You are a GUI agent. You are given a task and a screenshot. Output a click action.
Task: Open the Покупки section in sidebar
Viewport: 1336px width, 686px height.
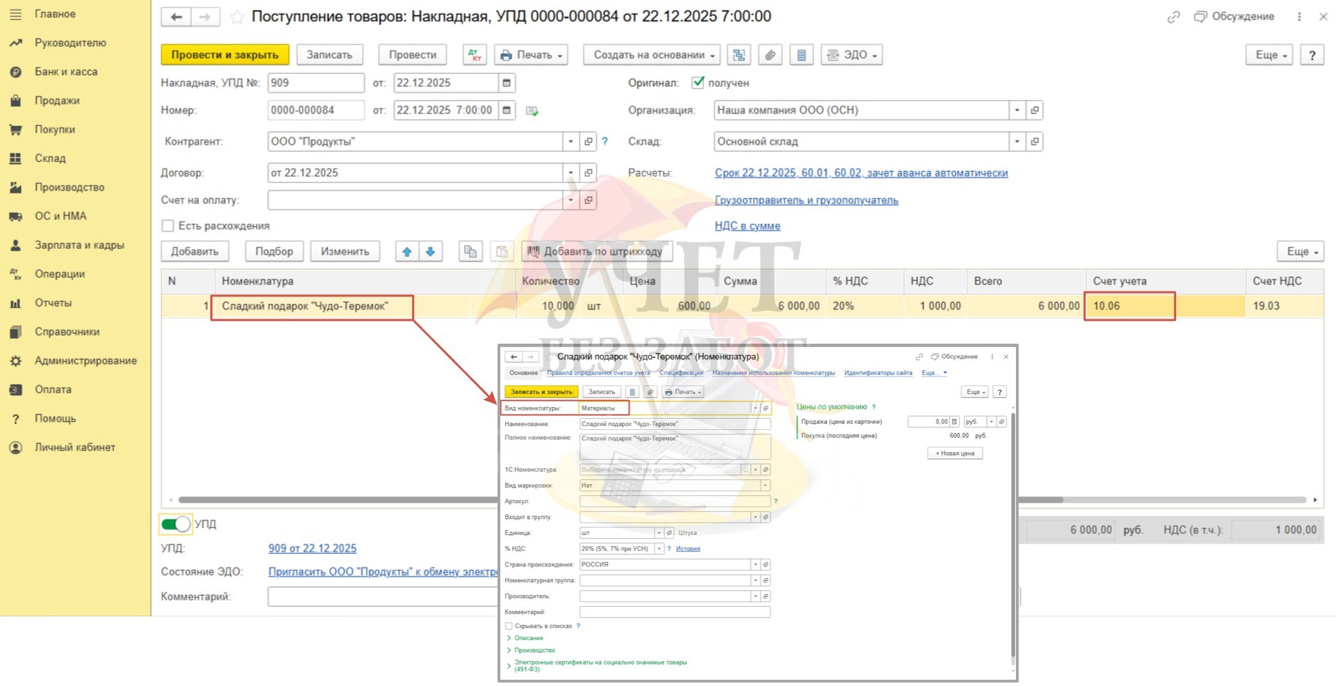(55, 129)
